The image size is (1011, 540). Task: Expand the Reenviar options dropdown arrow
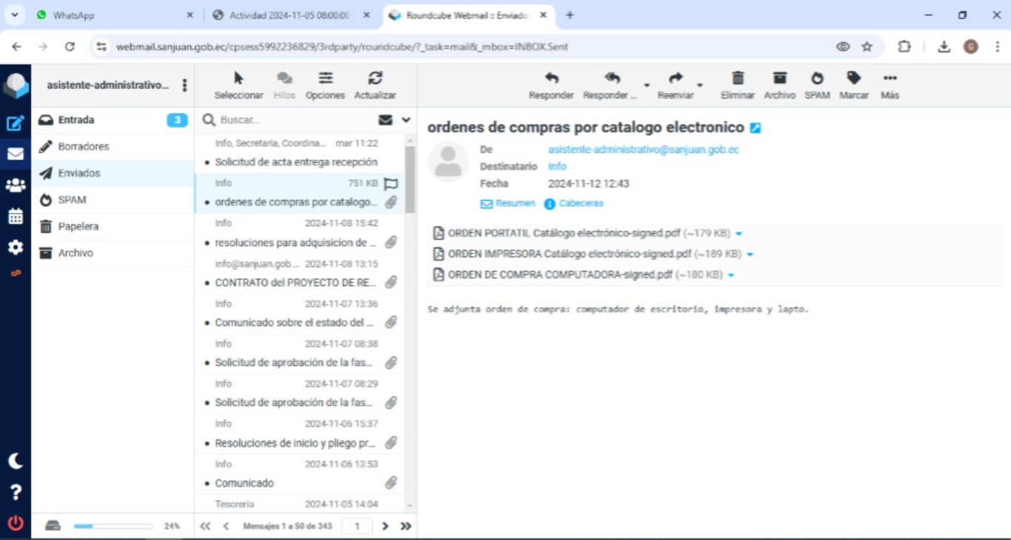point(700,86)
